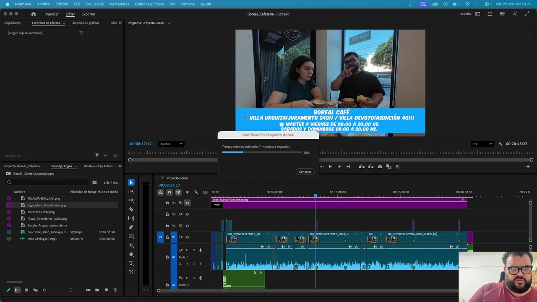Switch to Bandeja: Clips Action tab
Image resolution: width=537 pixels, height=302 pixels.
[x=98, y=166]
